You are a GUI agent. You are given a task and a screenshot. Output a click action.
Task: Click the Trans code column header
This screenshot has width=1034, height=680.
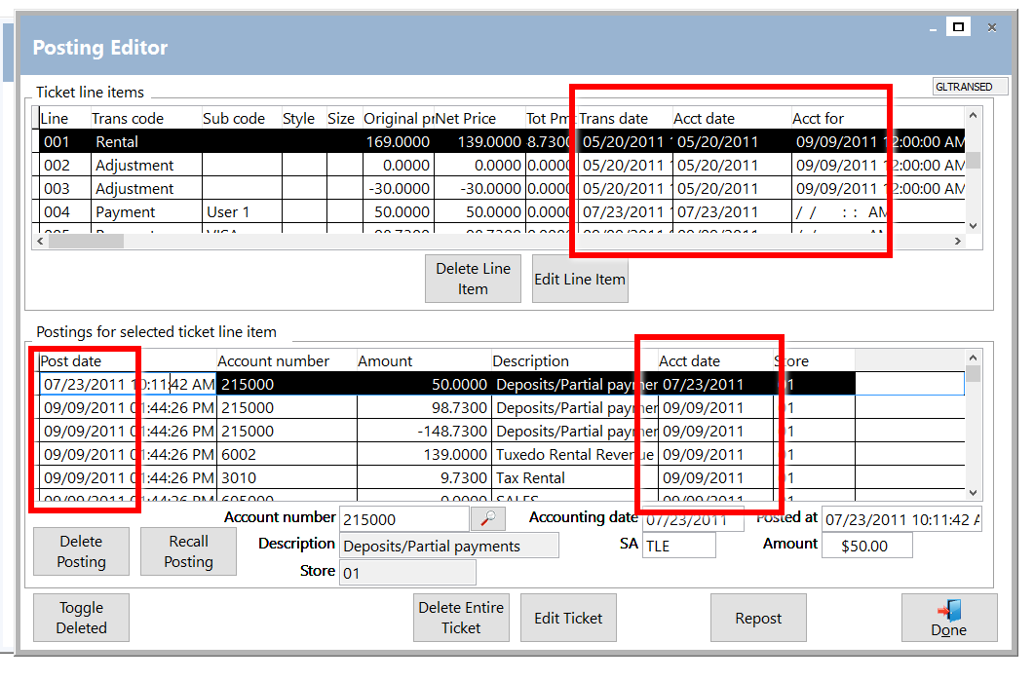click(128, 119)
